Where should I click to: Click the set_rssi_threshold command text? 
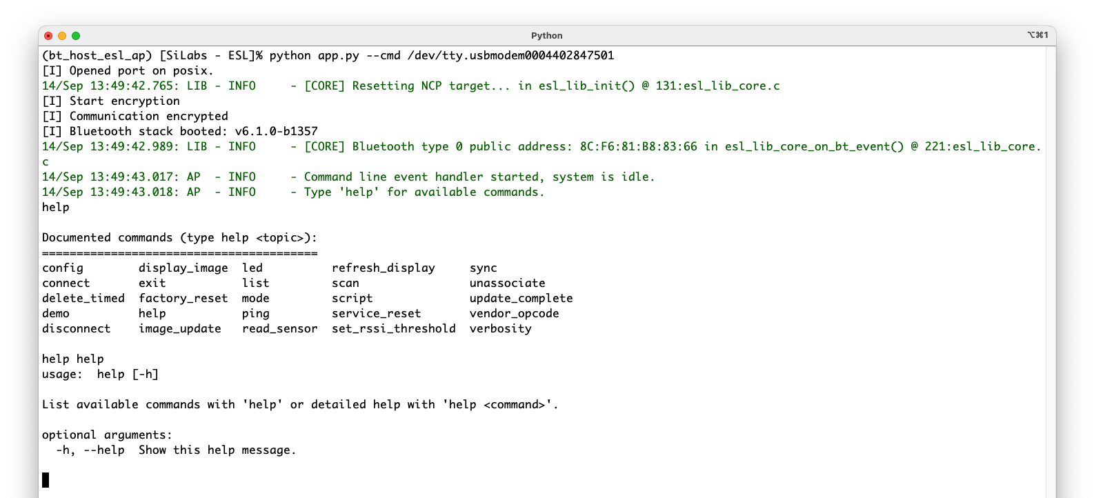[x=394, y=328]
